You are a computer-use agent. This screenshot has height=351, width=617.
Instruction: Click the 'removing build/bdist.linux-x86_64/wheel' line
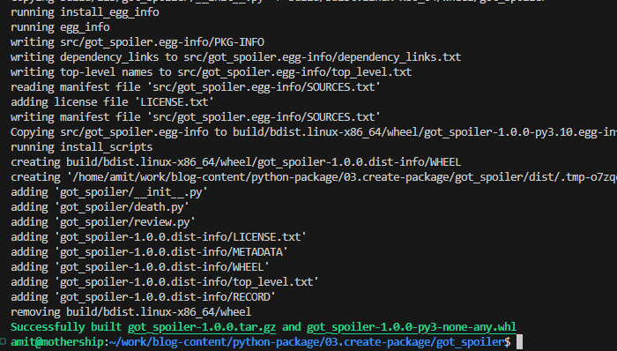point(130,312)
